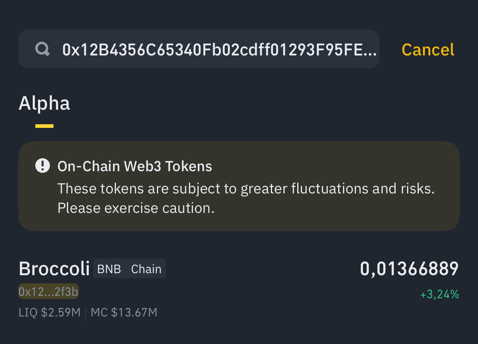Open the Broccoli token result
478x344 pixels.
54,269
